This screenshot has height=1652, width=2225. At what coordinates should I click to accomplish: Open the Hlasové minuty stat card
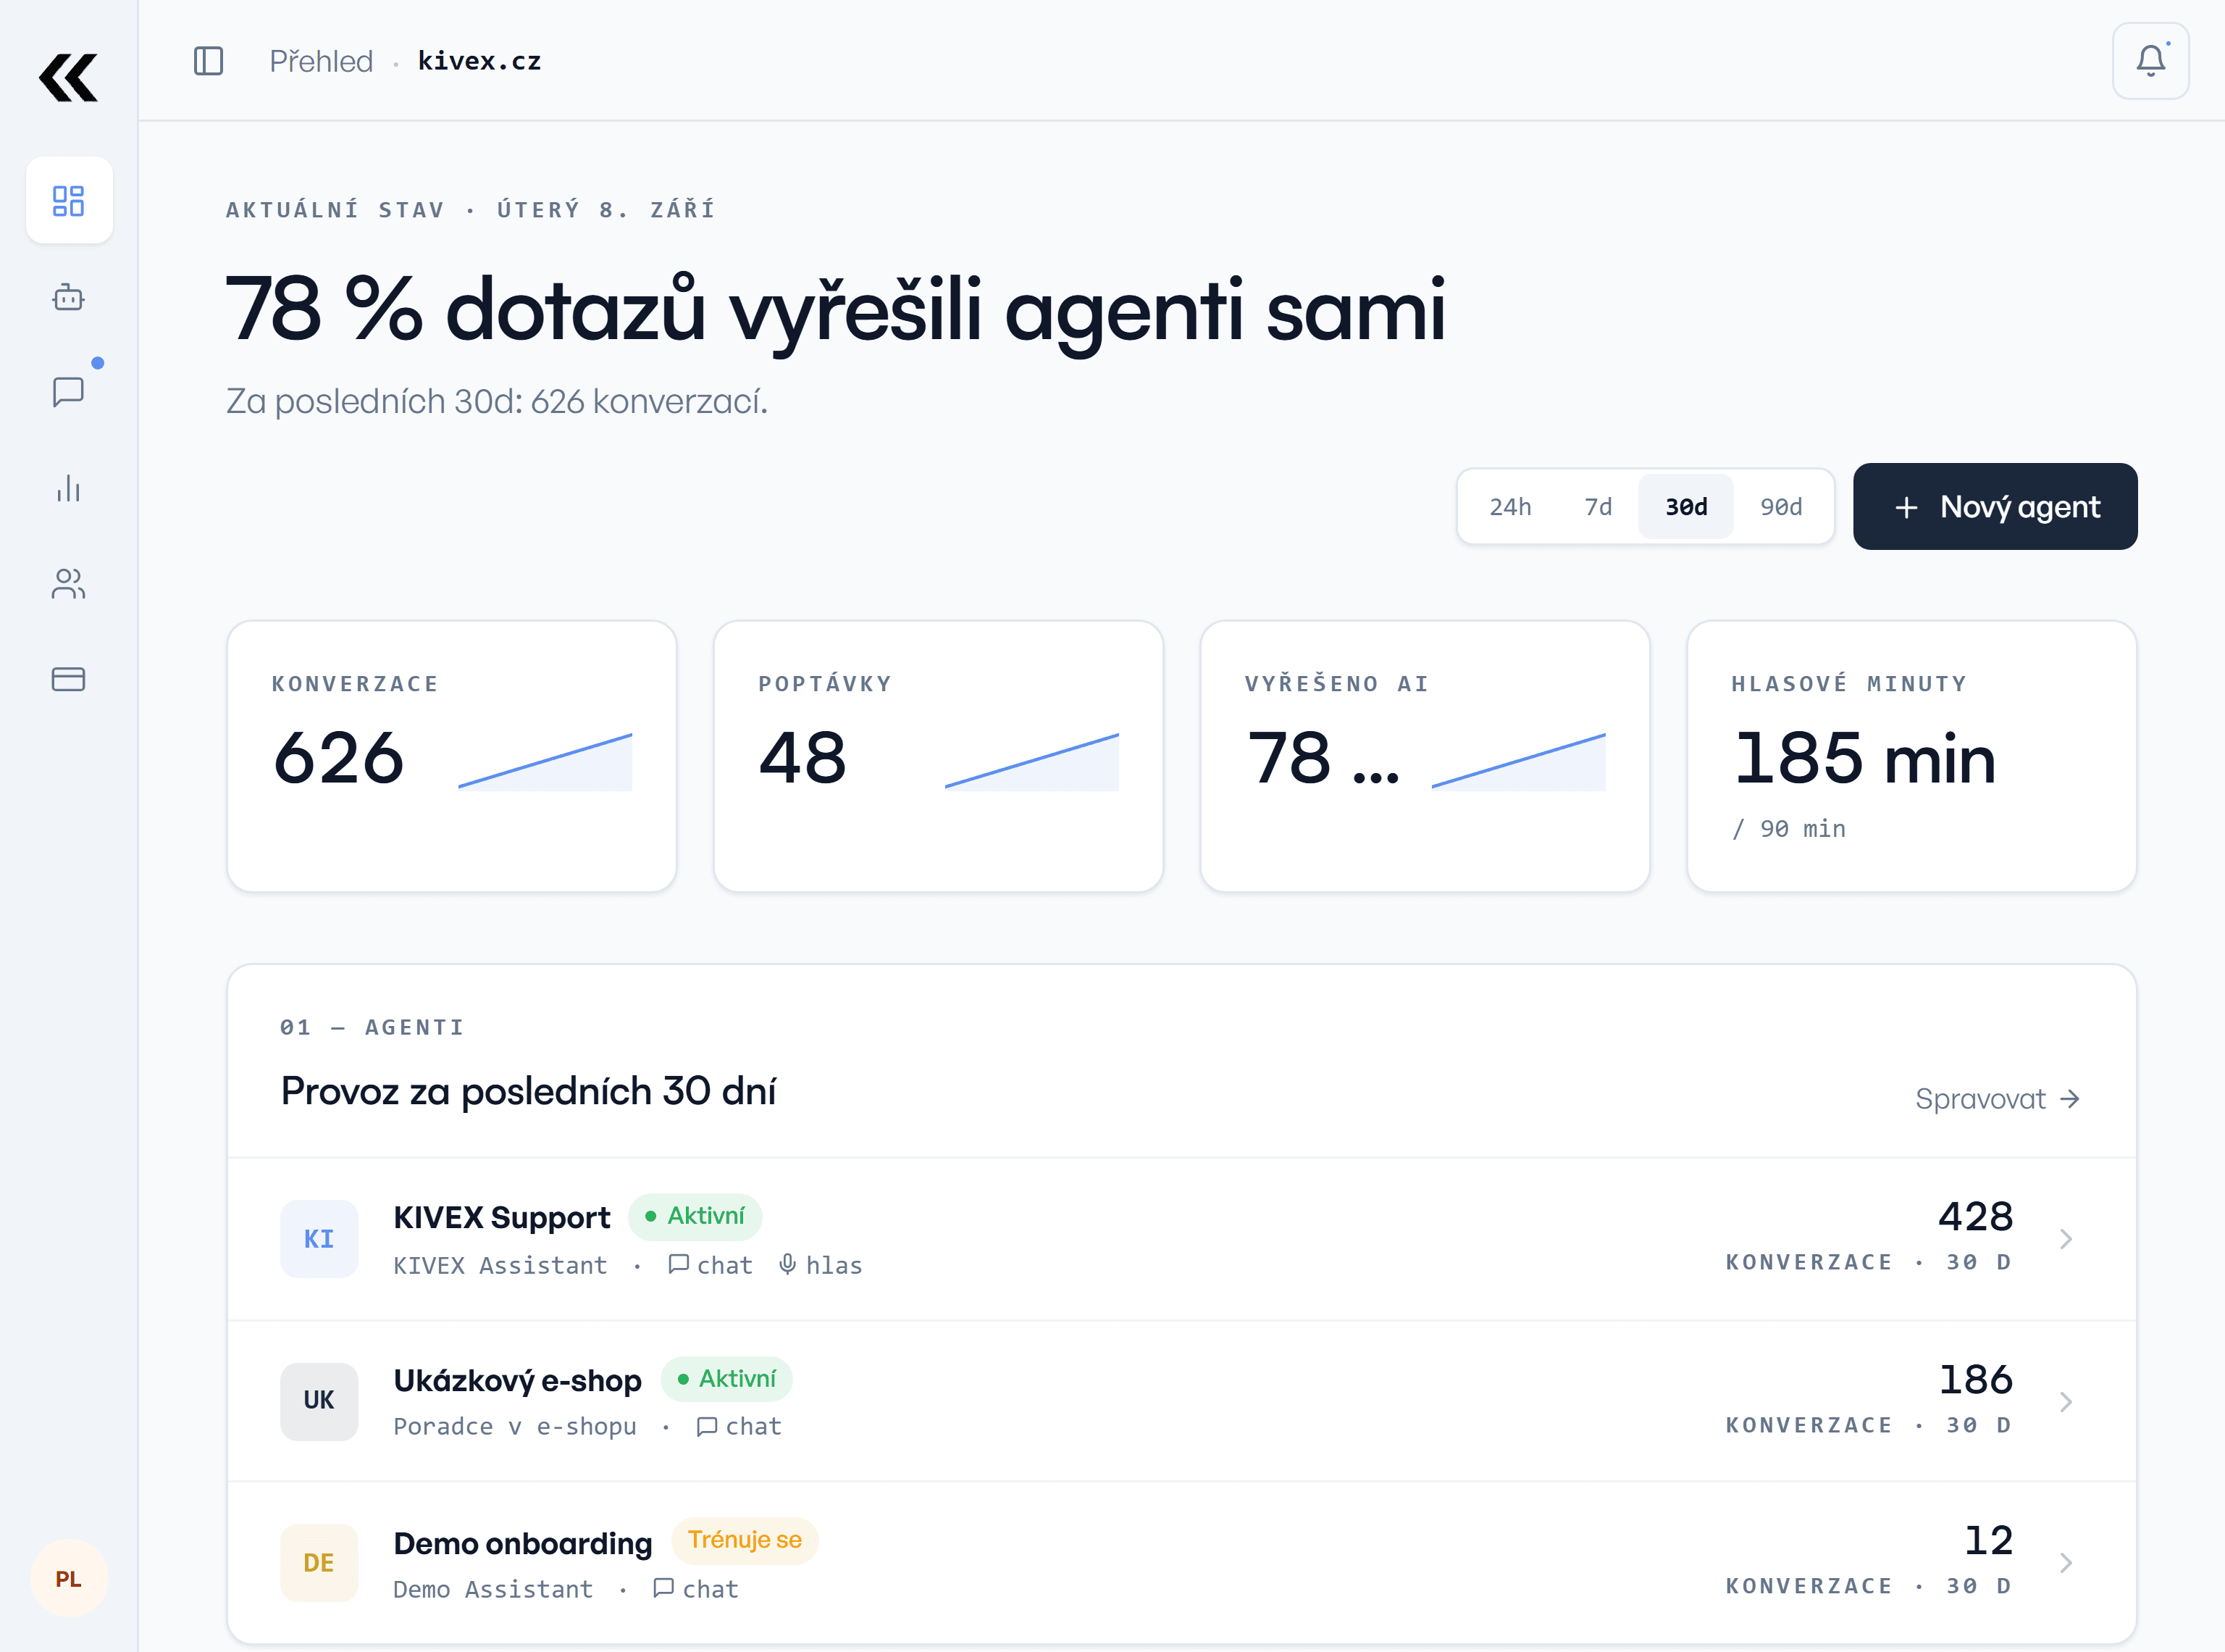pyautogui.click(x=1911, y=756)
